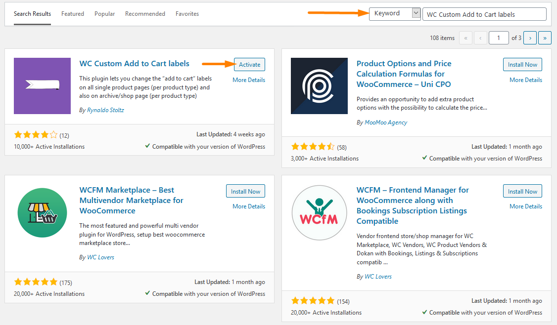This screenshot has height=325, width=557.
Task: View More Details for WC Custom Add to Cart labels
Action: click(x=249, y=80)
